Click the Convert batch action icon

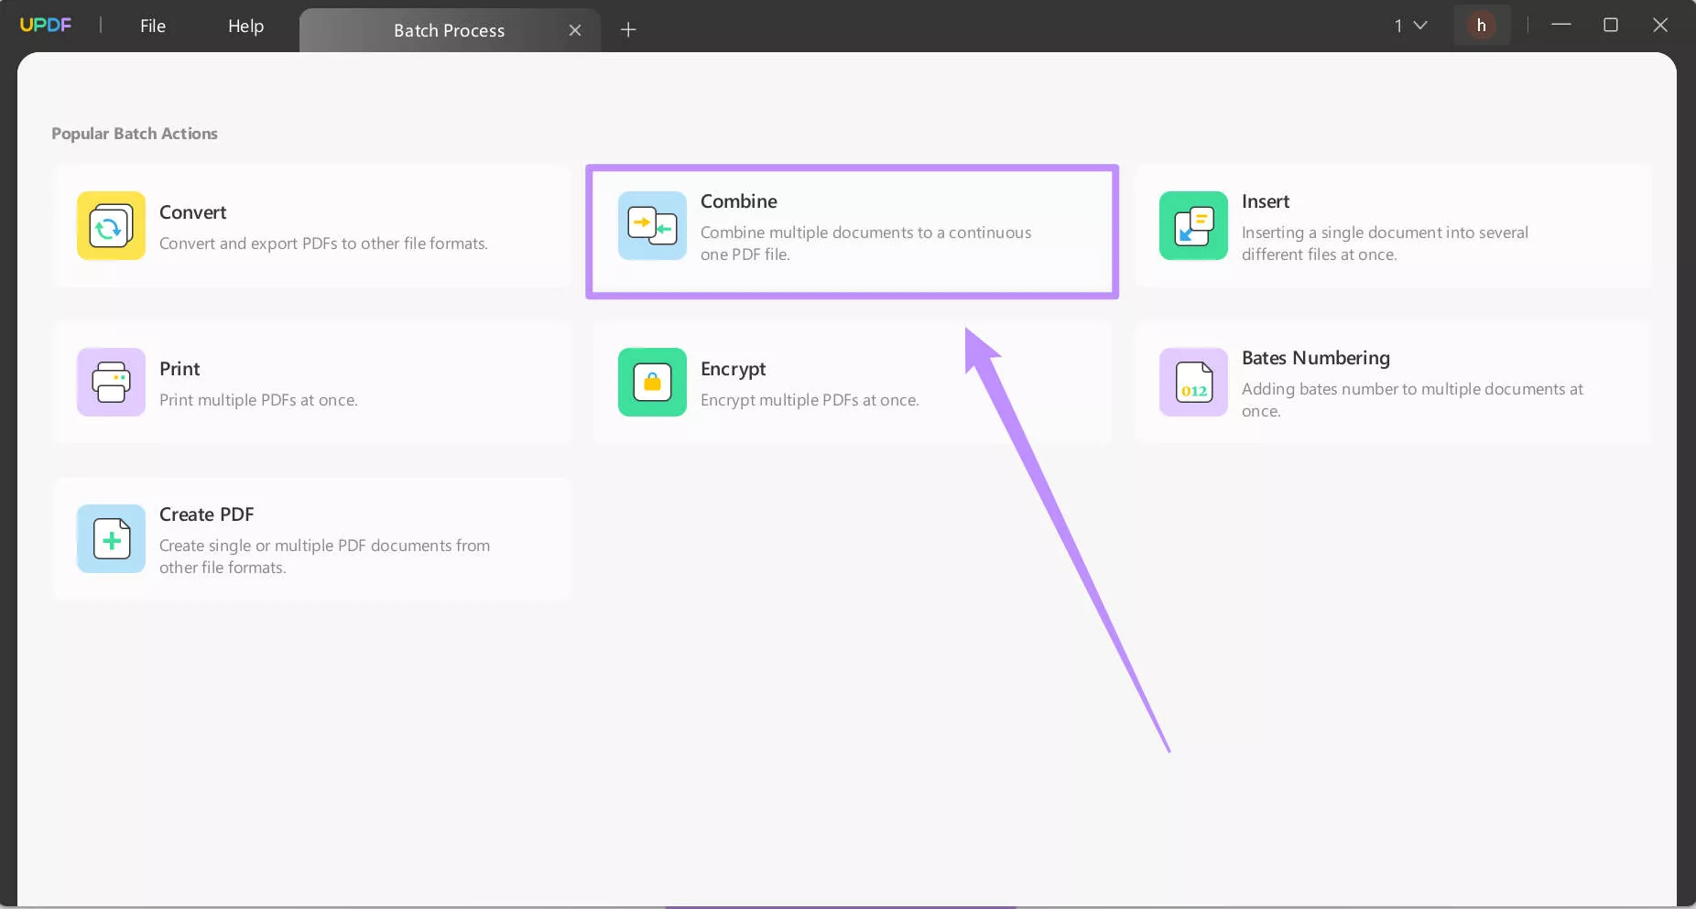(x=111, y=225)
